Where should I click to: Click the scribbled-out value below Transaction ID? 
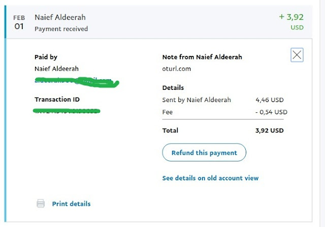pos(66,110)
